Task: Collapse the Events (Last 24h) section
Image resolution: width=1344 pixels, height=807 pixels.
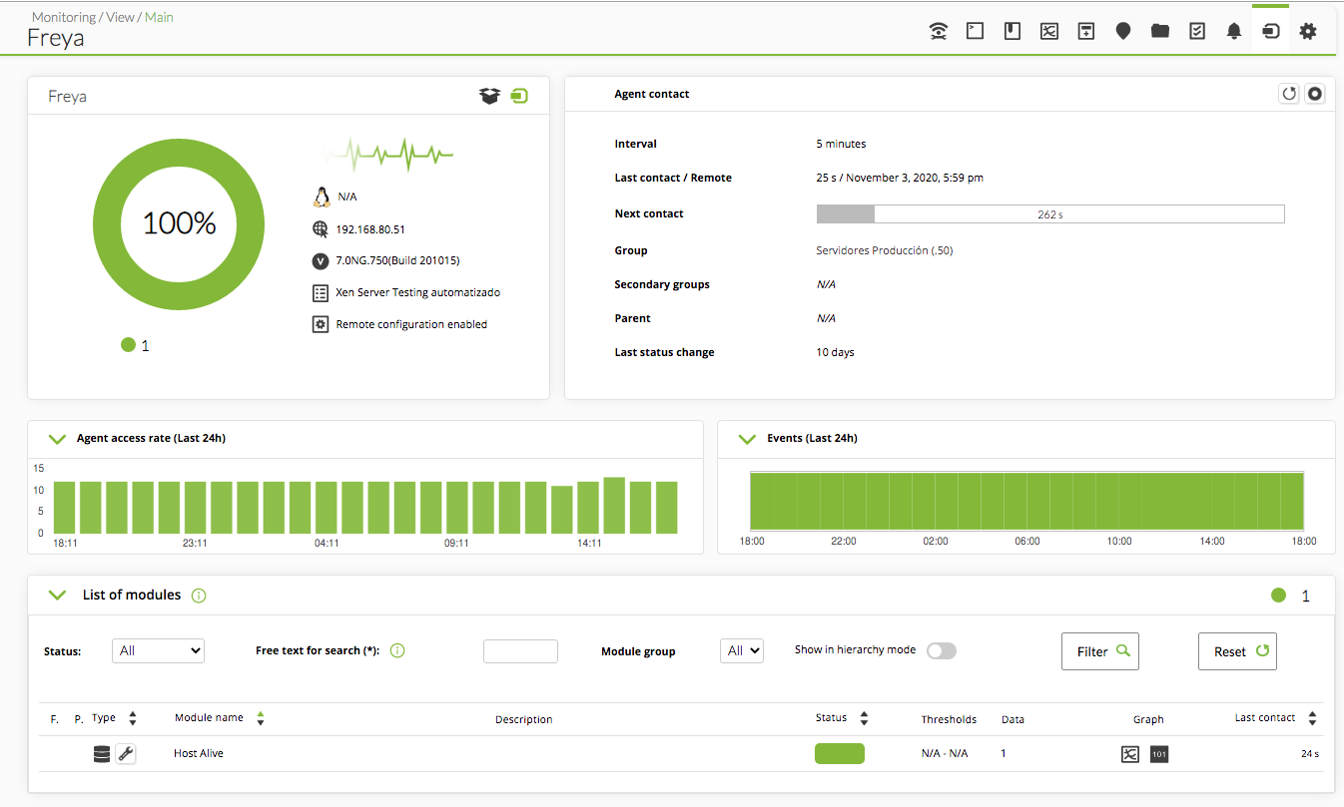Action: [747, 439]
